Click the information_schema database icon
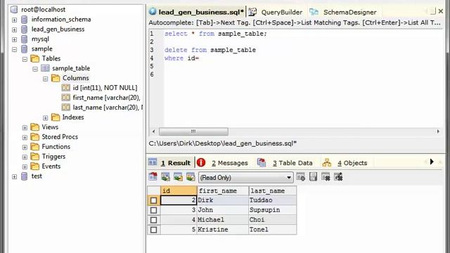Screen dimensions: 450x253 (25, 20)
